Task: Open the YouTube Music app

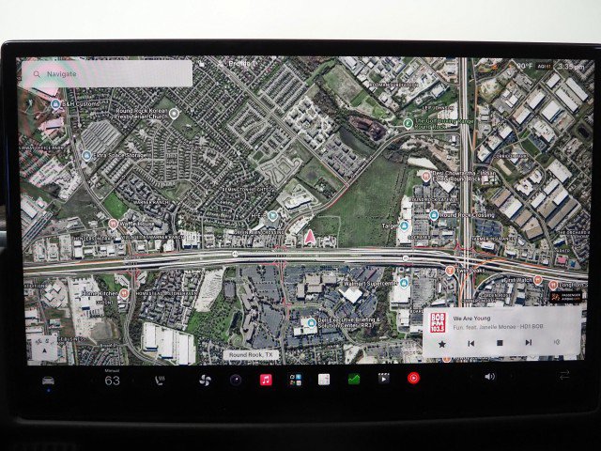Action: [413, 379]
